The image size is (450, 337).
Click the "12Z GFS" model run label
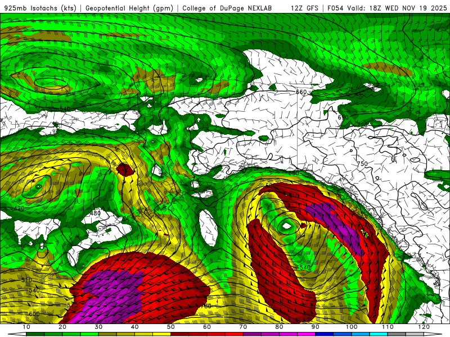[304, 8]
